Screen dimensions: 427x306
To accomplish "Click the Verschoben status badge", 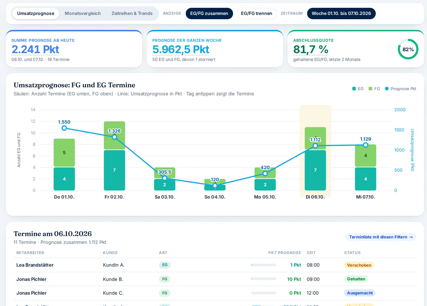I will click(359, 265).
